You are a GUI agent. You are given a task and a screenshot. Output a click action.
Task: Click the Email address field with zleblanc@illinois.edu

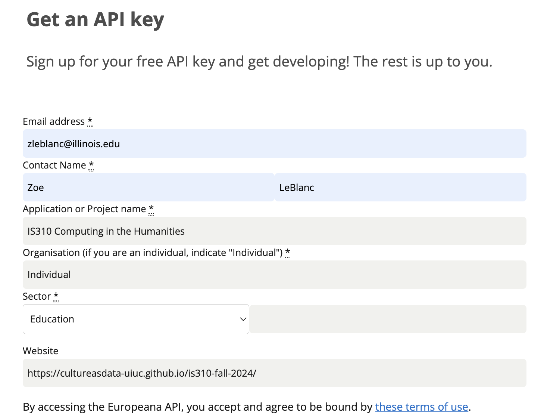tap(274, 143)
